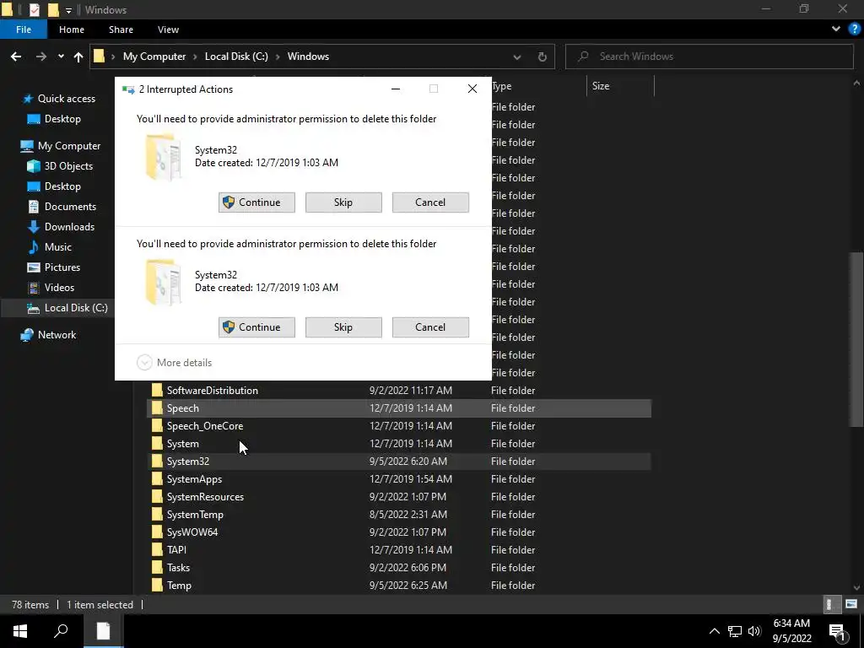Open Explorer help question mark icon
The image size is (864, 648).
pyautogui.click(x=854, y=29)
